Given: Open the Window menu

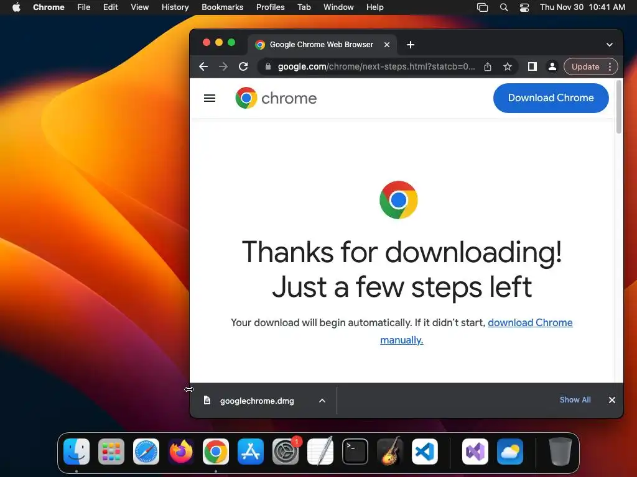Looking at the screenshot, I should 338,7.
